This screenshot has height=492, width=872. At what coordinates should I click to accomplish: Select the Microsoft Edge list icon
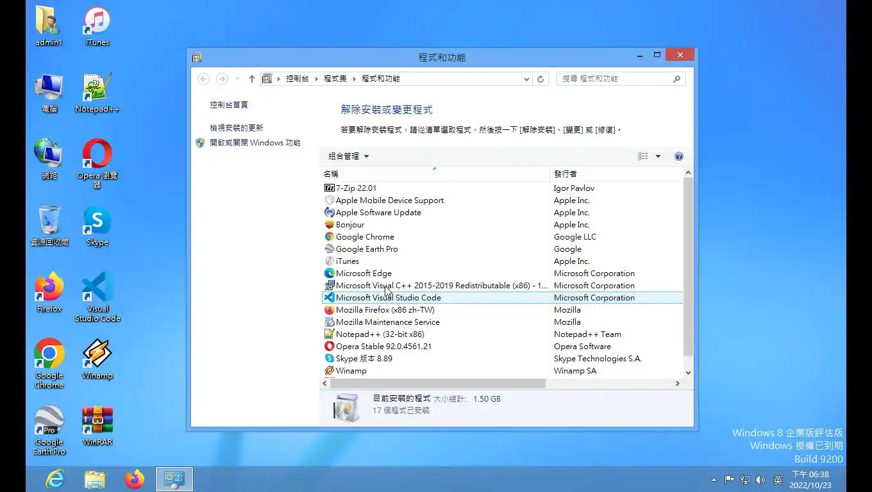tap(330, 274)
